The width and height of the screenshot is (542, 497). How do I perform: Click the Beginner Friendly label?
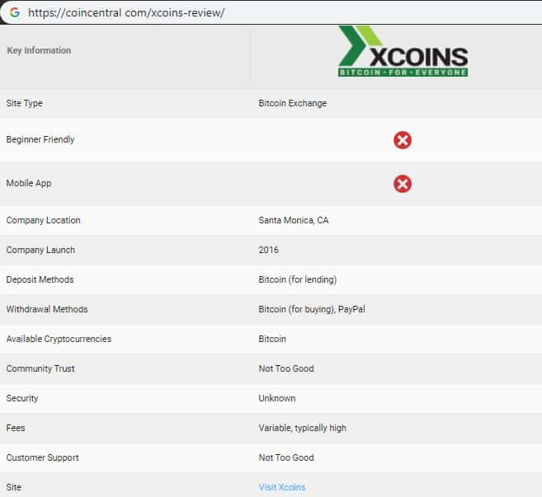point(40,139)
